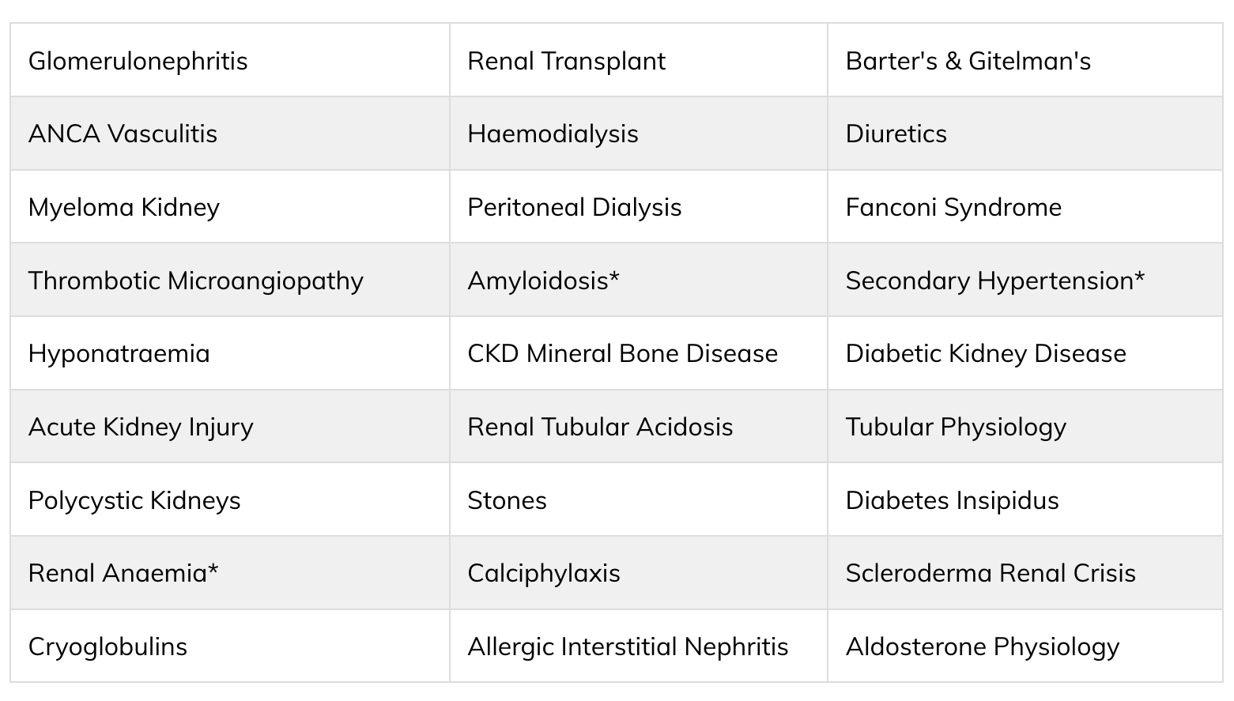Image resolution: width=1234 pixels, height=701 pixels.
Task: Open Polycystic Kidneys entry
Action: (x=134, y=500)
